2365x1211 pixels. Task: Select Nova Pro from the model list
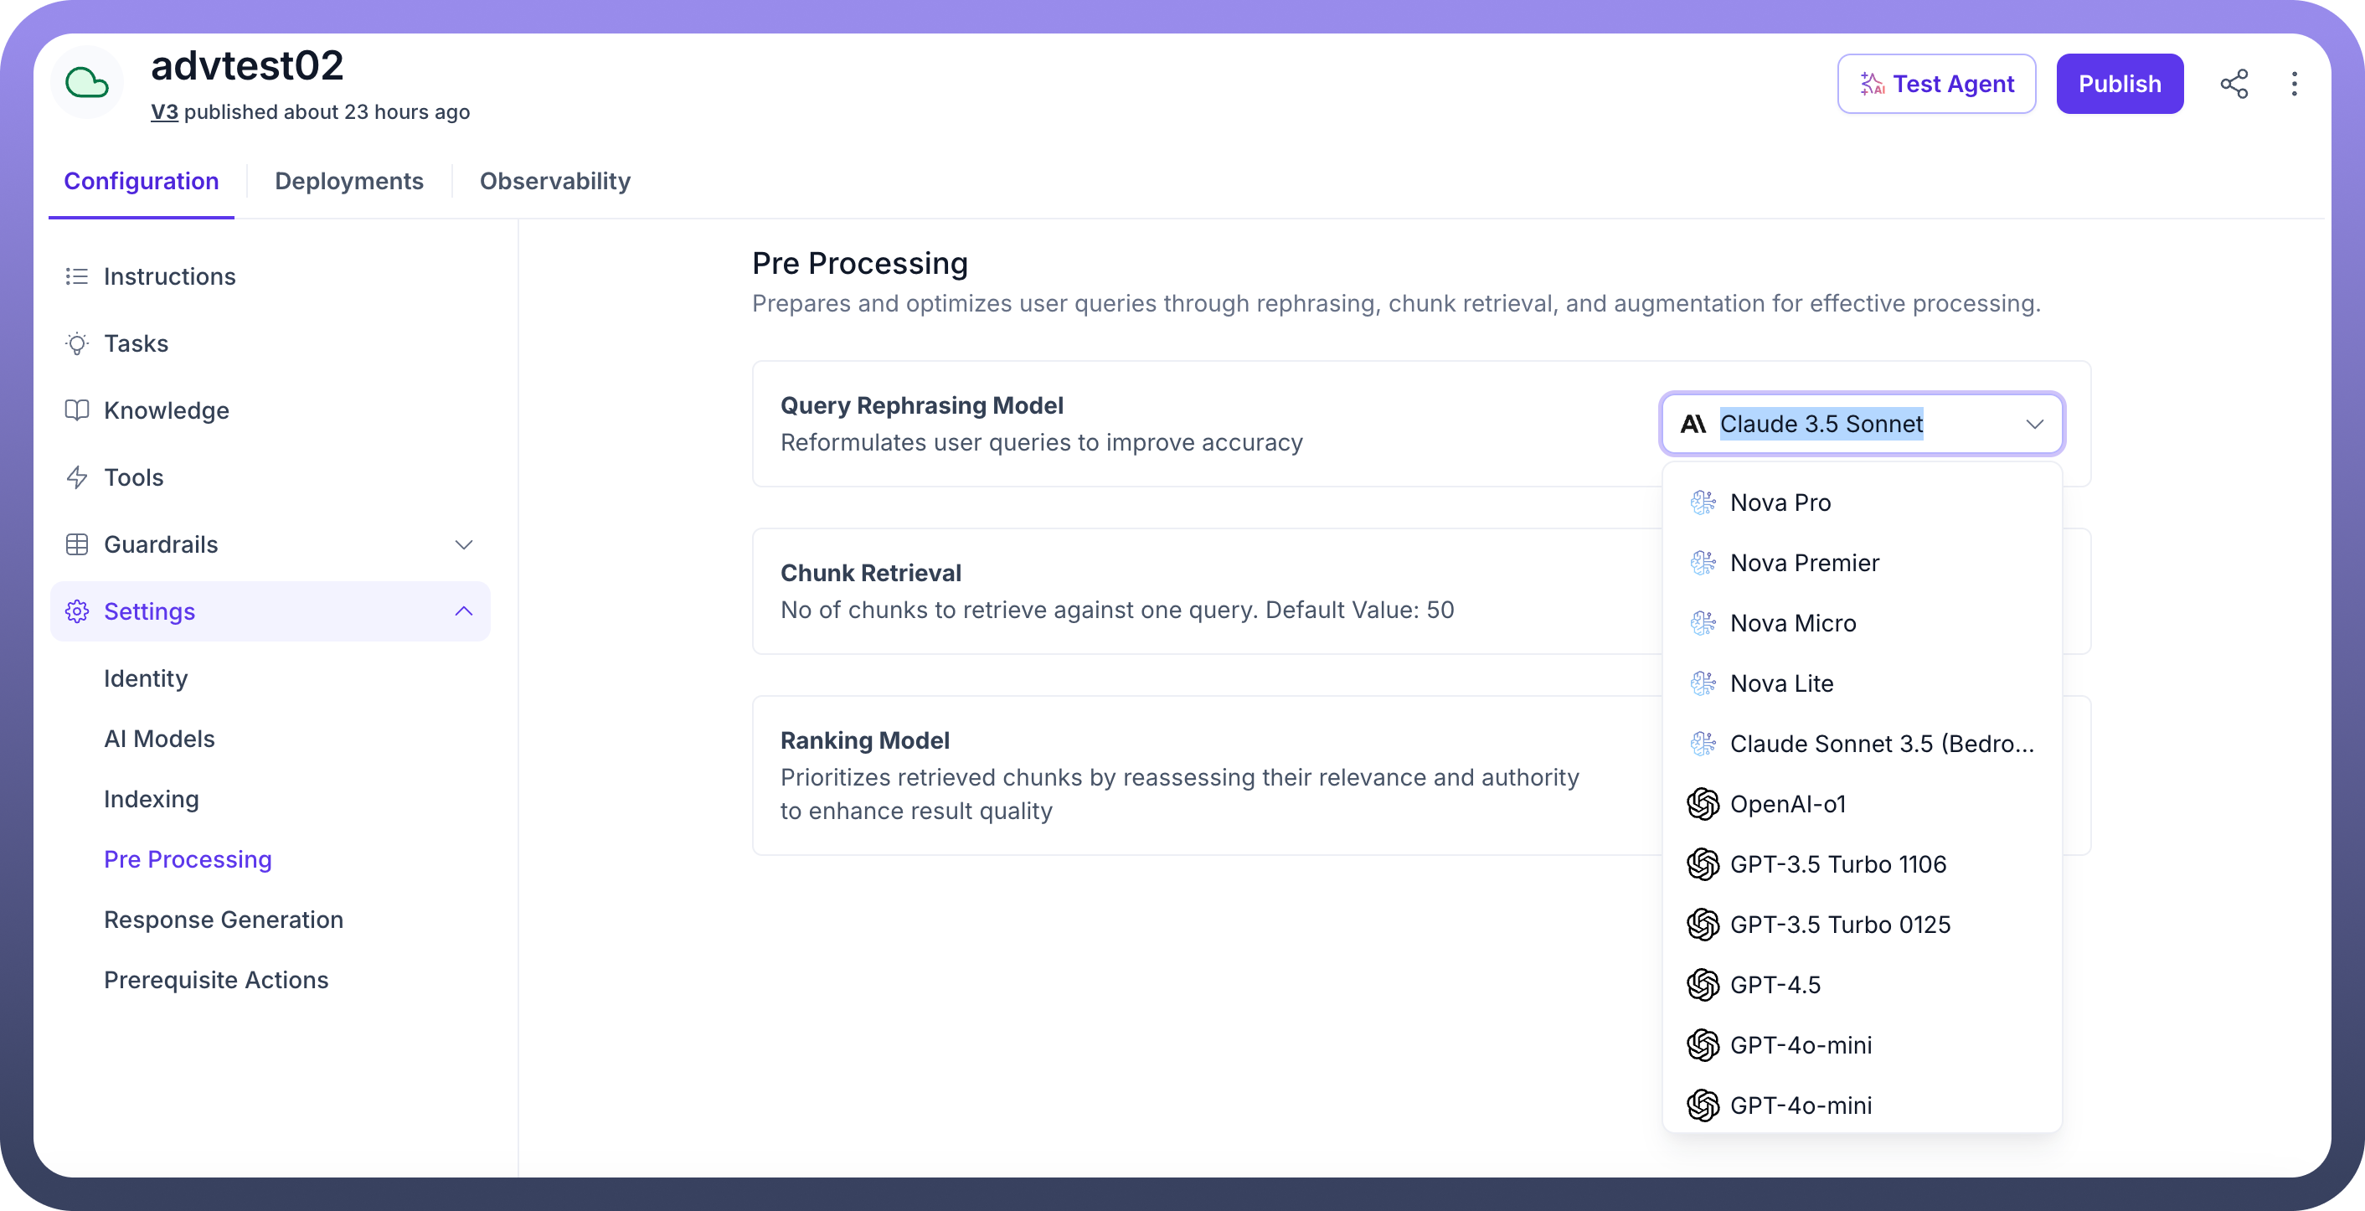coord(1862,502)
